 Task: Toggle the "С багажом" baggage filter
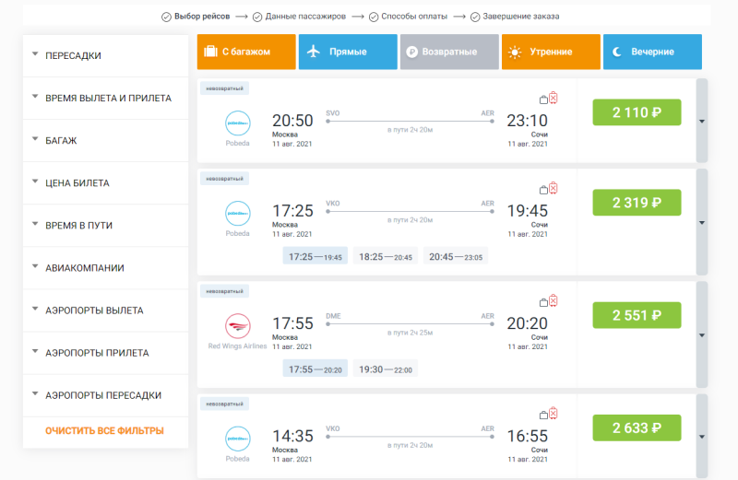245,52
